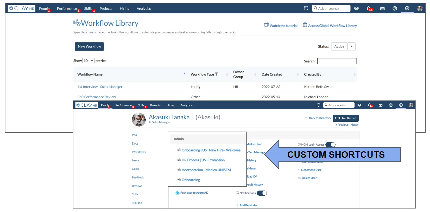Sort by Date Created column arrows
The width and height of the screenshot is (430, 212).
click(298, 74)
